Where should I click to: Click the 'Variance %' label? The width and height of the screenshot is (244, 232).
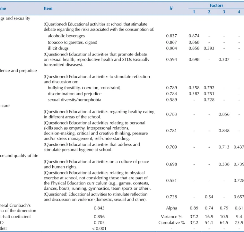point(171,217)
